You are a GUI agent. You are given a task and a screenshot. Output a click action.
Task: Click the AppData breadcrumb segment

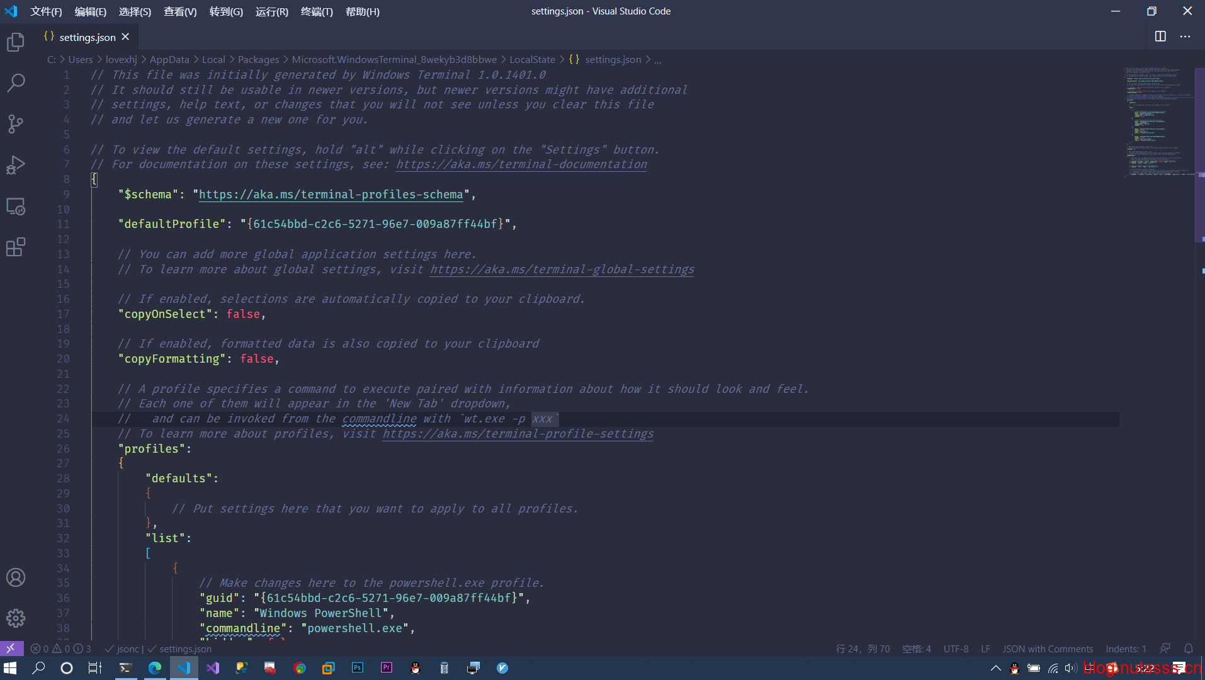tap(169, 60)
